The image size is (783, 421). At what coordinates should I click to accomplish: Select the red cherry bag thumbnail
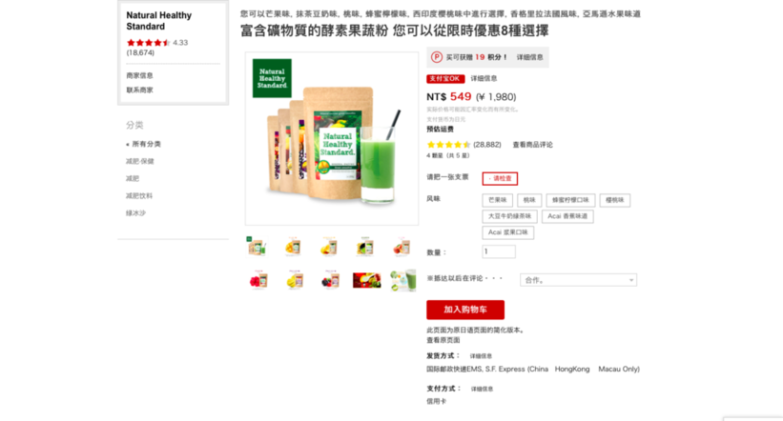click(258, 280)
